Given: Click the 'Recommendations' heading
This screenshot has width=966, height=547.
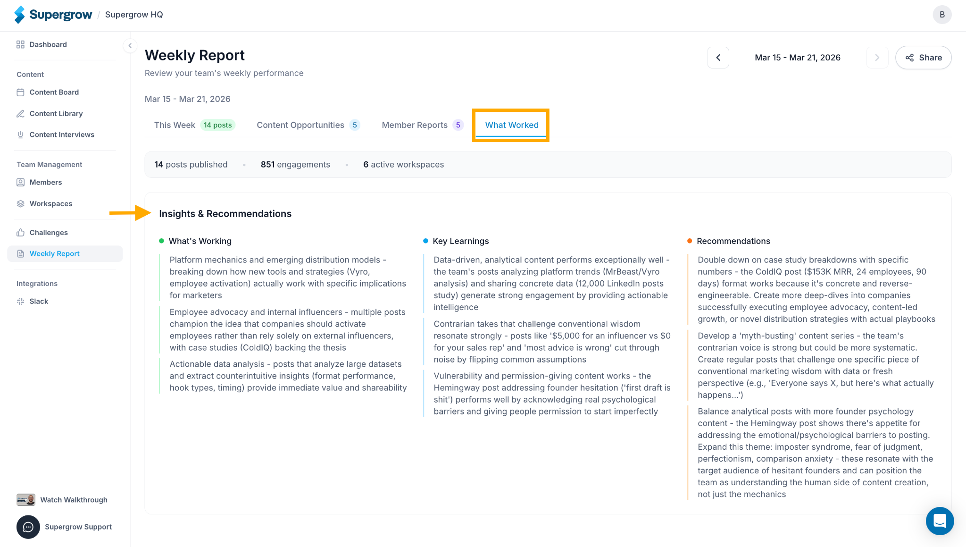Looking at the screenshot, I should [x=733, y=241].
